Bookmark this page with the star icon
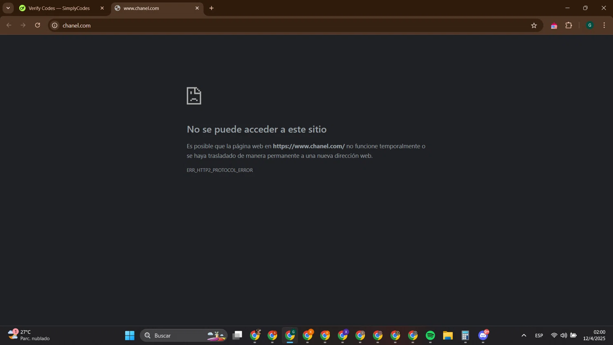613x345 pixels. 534,25
